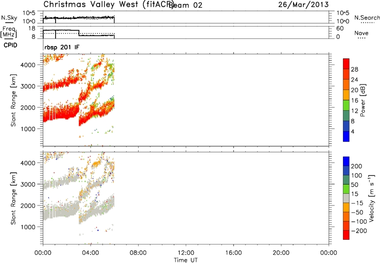Click the red bottom of the velocity colorbar
Screen dimensions: 380x263
(346, 235)
